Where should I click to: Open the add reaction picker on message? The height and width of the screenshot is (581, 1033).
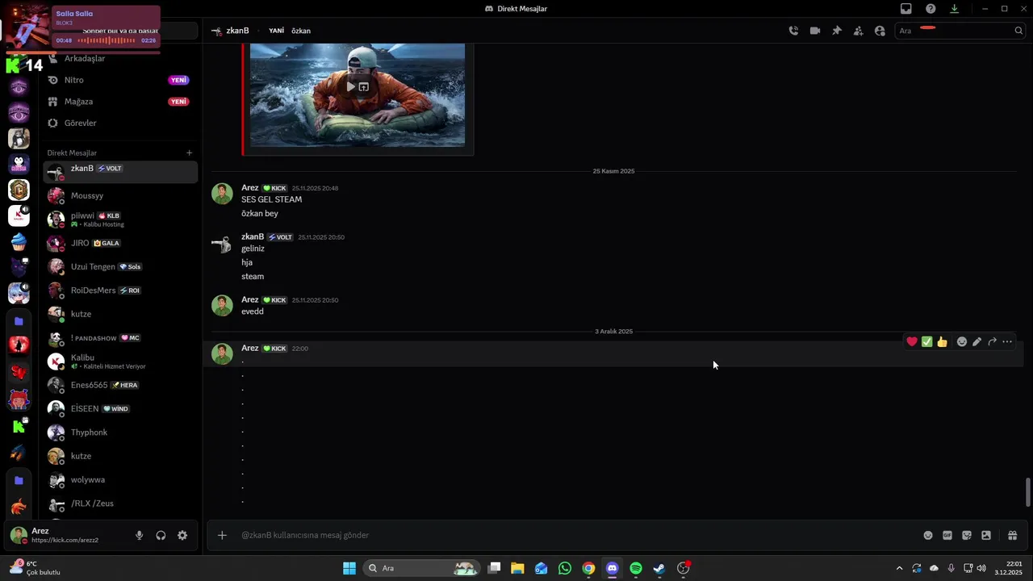tap(962, 342)
